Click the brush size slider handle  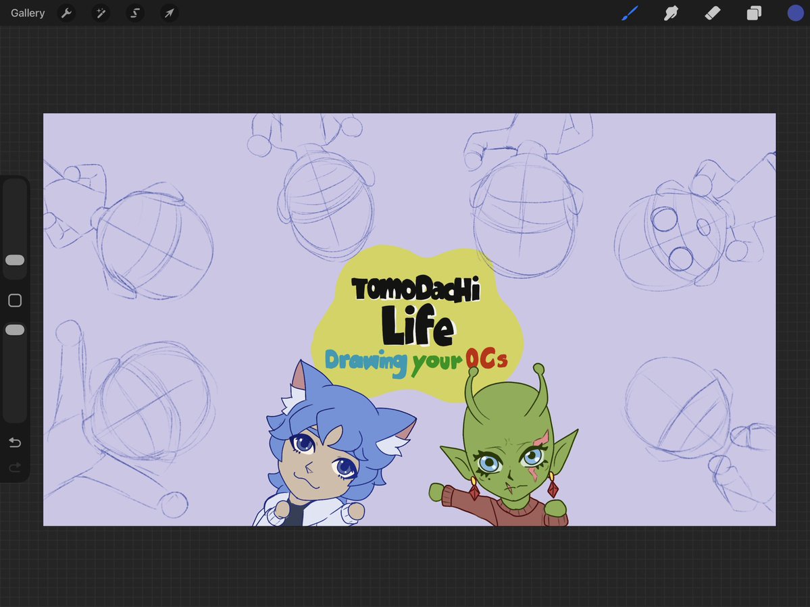point(15,260)
